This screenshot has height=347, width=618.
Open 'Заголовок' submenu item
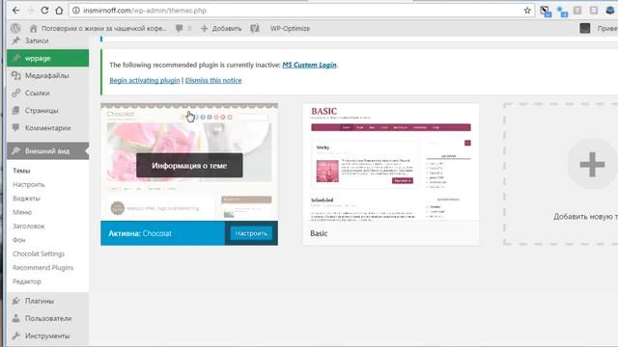coord(28,227)
